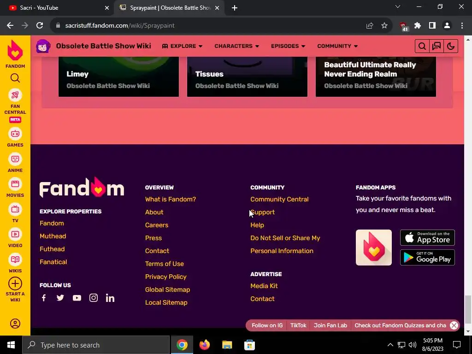Click the Muthead property link

(x=53, y=236)
